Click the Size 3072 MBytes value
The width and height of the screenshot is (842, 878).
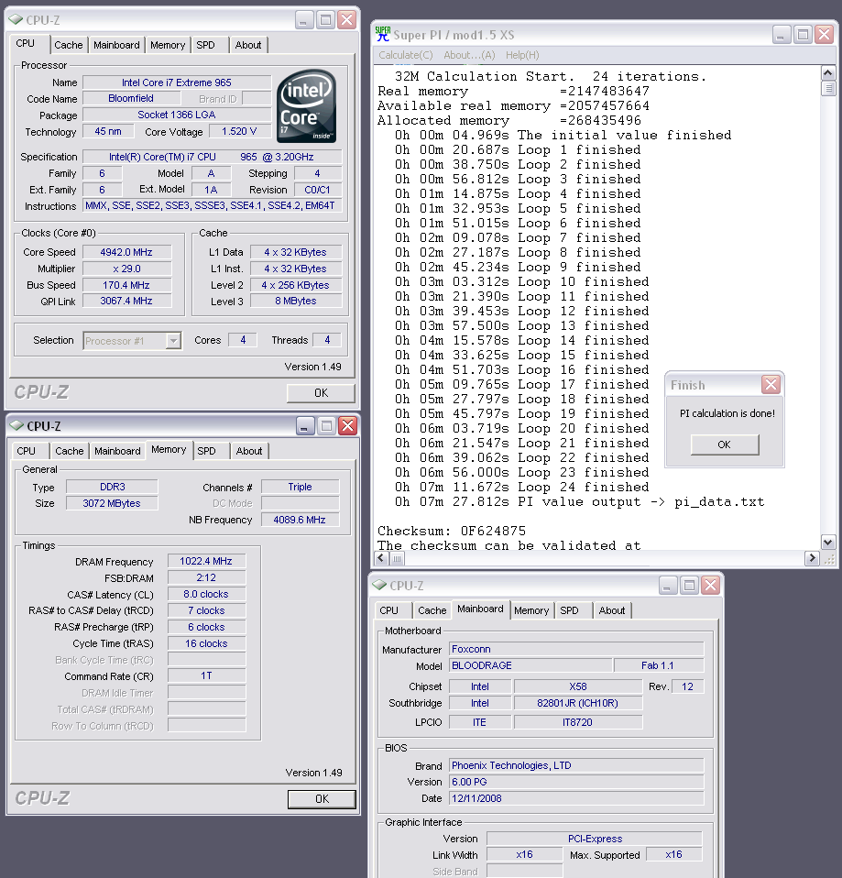click(x=112, y=503)
